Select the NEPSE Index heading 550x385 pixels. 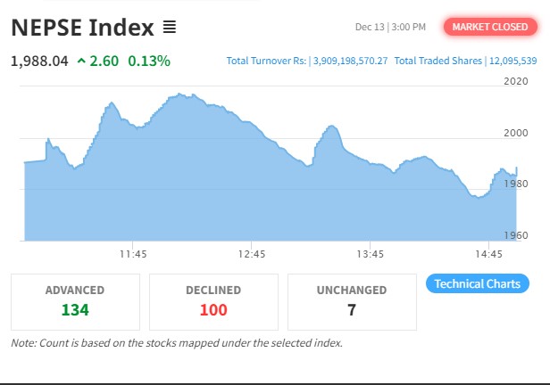click(x=81, y=28)
